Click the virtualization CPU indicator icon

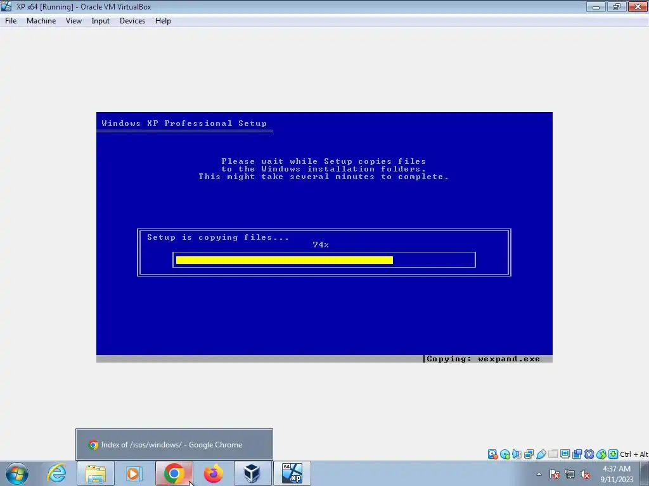(589, 454)
